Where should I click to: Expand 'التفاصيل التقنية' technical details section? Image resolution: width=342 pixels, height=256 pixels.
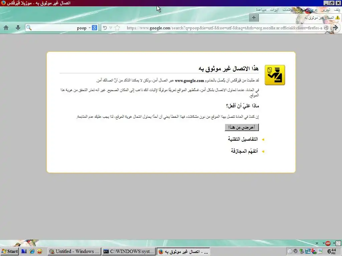[x=243, y=139]
